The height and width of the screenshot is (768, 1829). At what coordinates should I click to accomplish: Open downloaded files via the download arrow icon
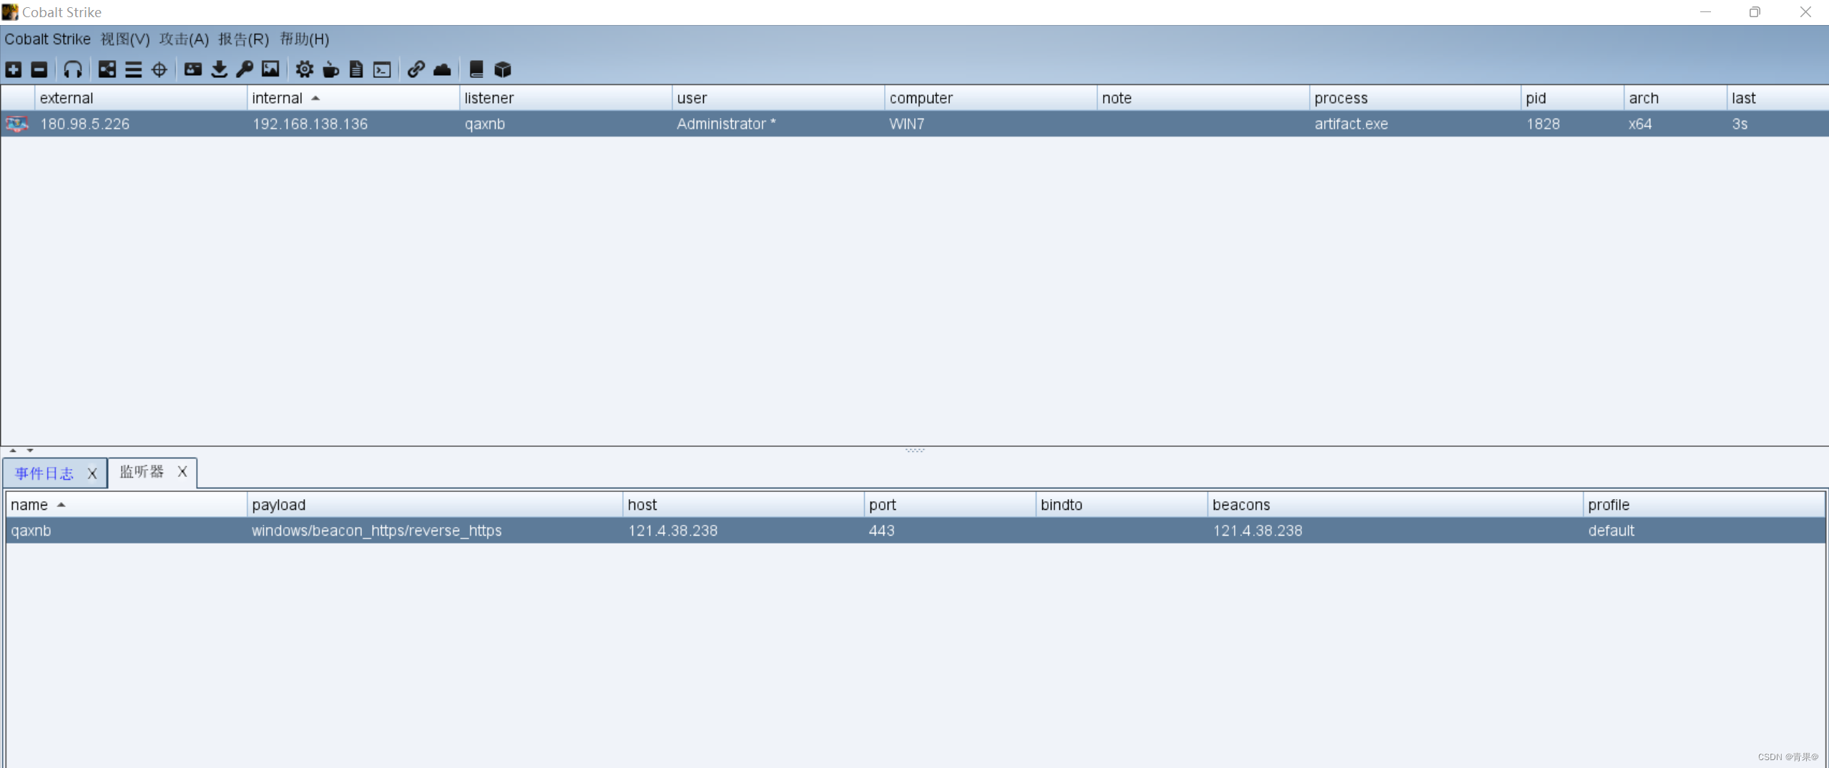219,69
